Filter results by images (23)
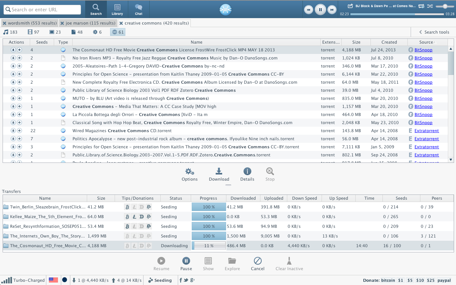Viewport: 456px width, 285px height. coord(55,32)
